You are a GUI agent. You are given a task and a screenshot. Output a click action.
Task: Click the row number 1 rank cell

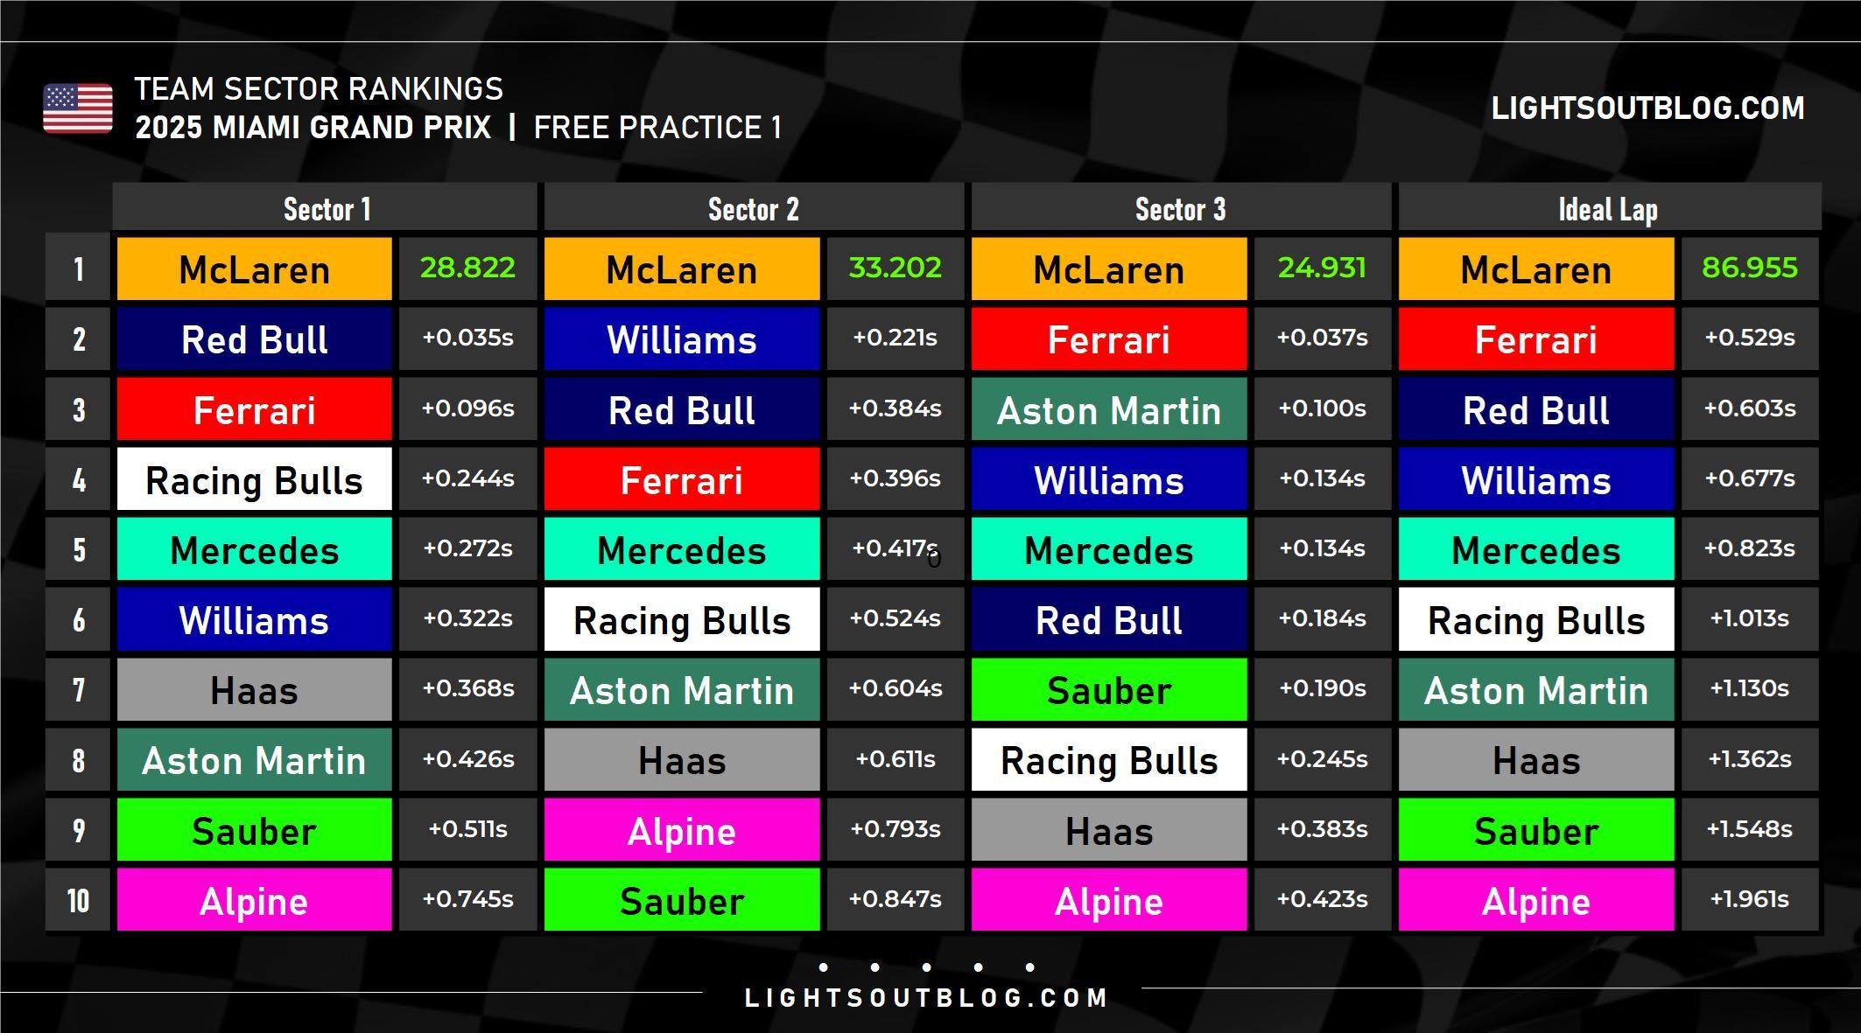click(x=78, y=269)
